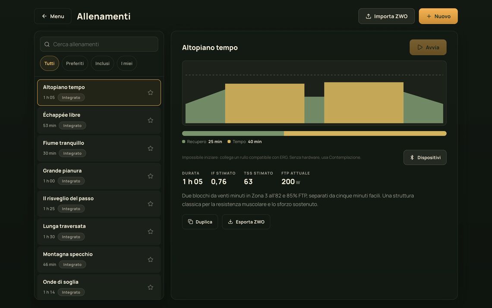Create a new workout with Nuovo
The height and width of the screenshot is (308, 492).
tap(438, 16)
